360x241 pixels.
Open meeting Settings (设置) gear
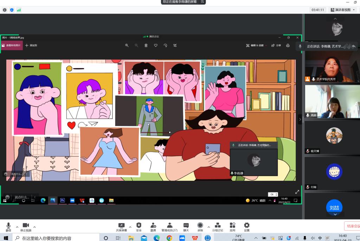click(x=246, y=227)
